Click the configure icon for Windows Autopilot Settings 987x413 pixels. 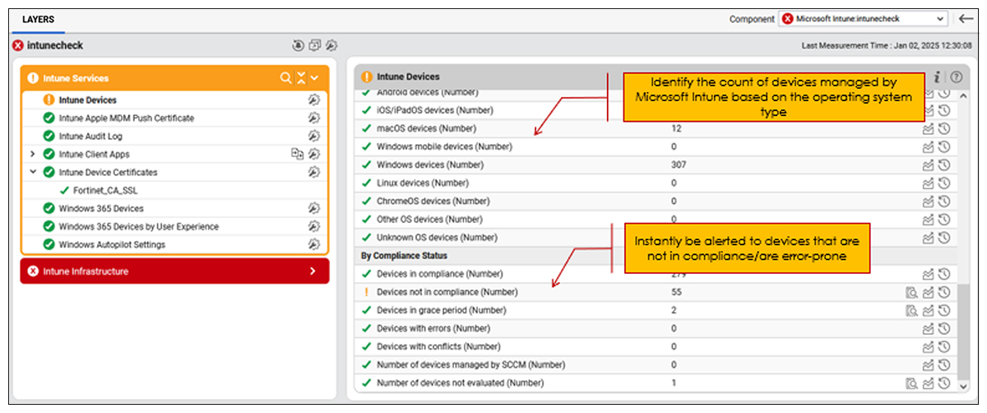click(313, 244)
